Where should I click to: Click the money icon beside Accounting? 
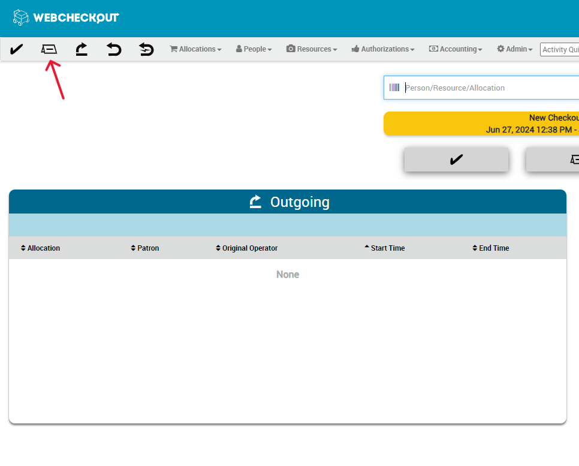coord(433,49)
